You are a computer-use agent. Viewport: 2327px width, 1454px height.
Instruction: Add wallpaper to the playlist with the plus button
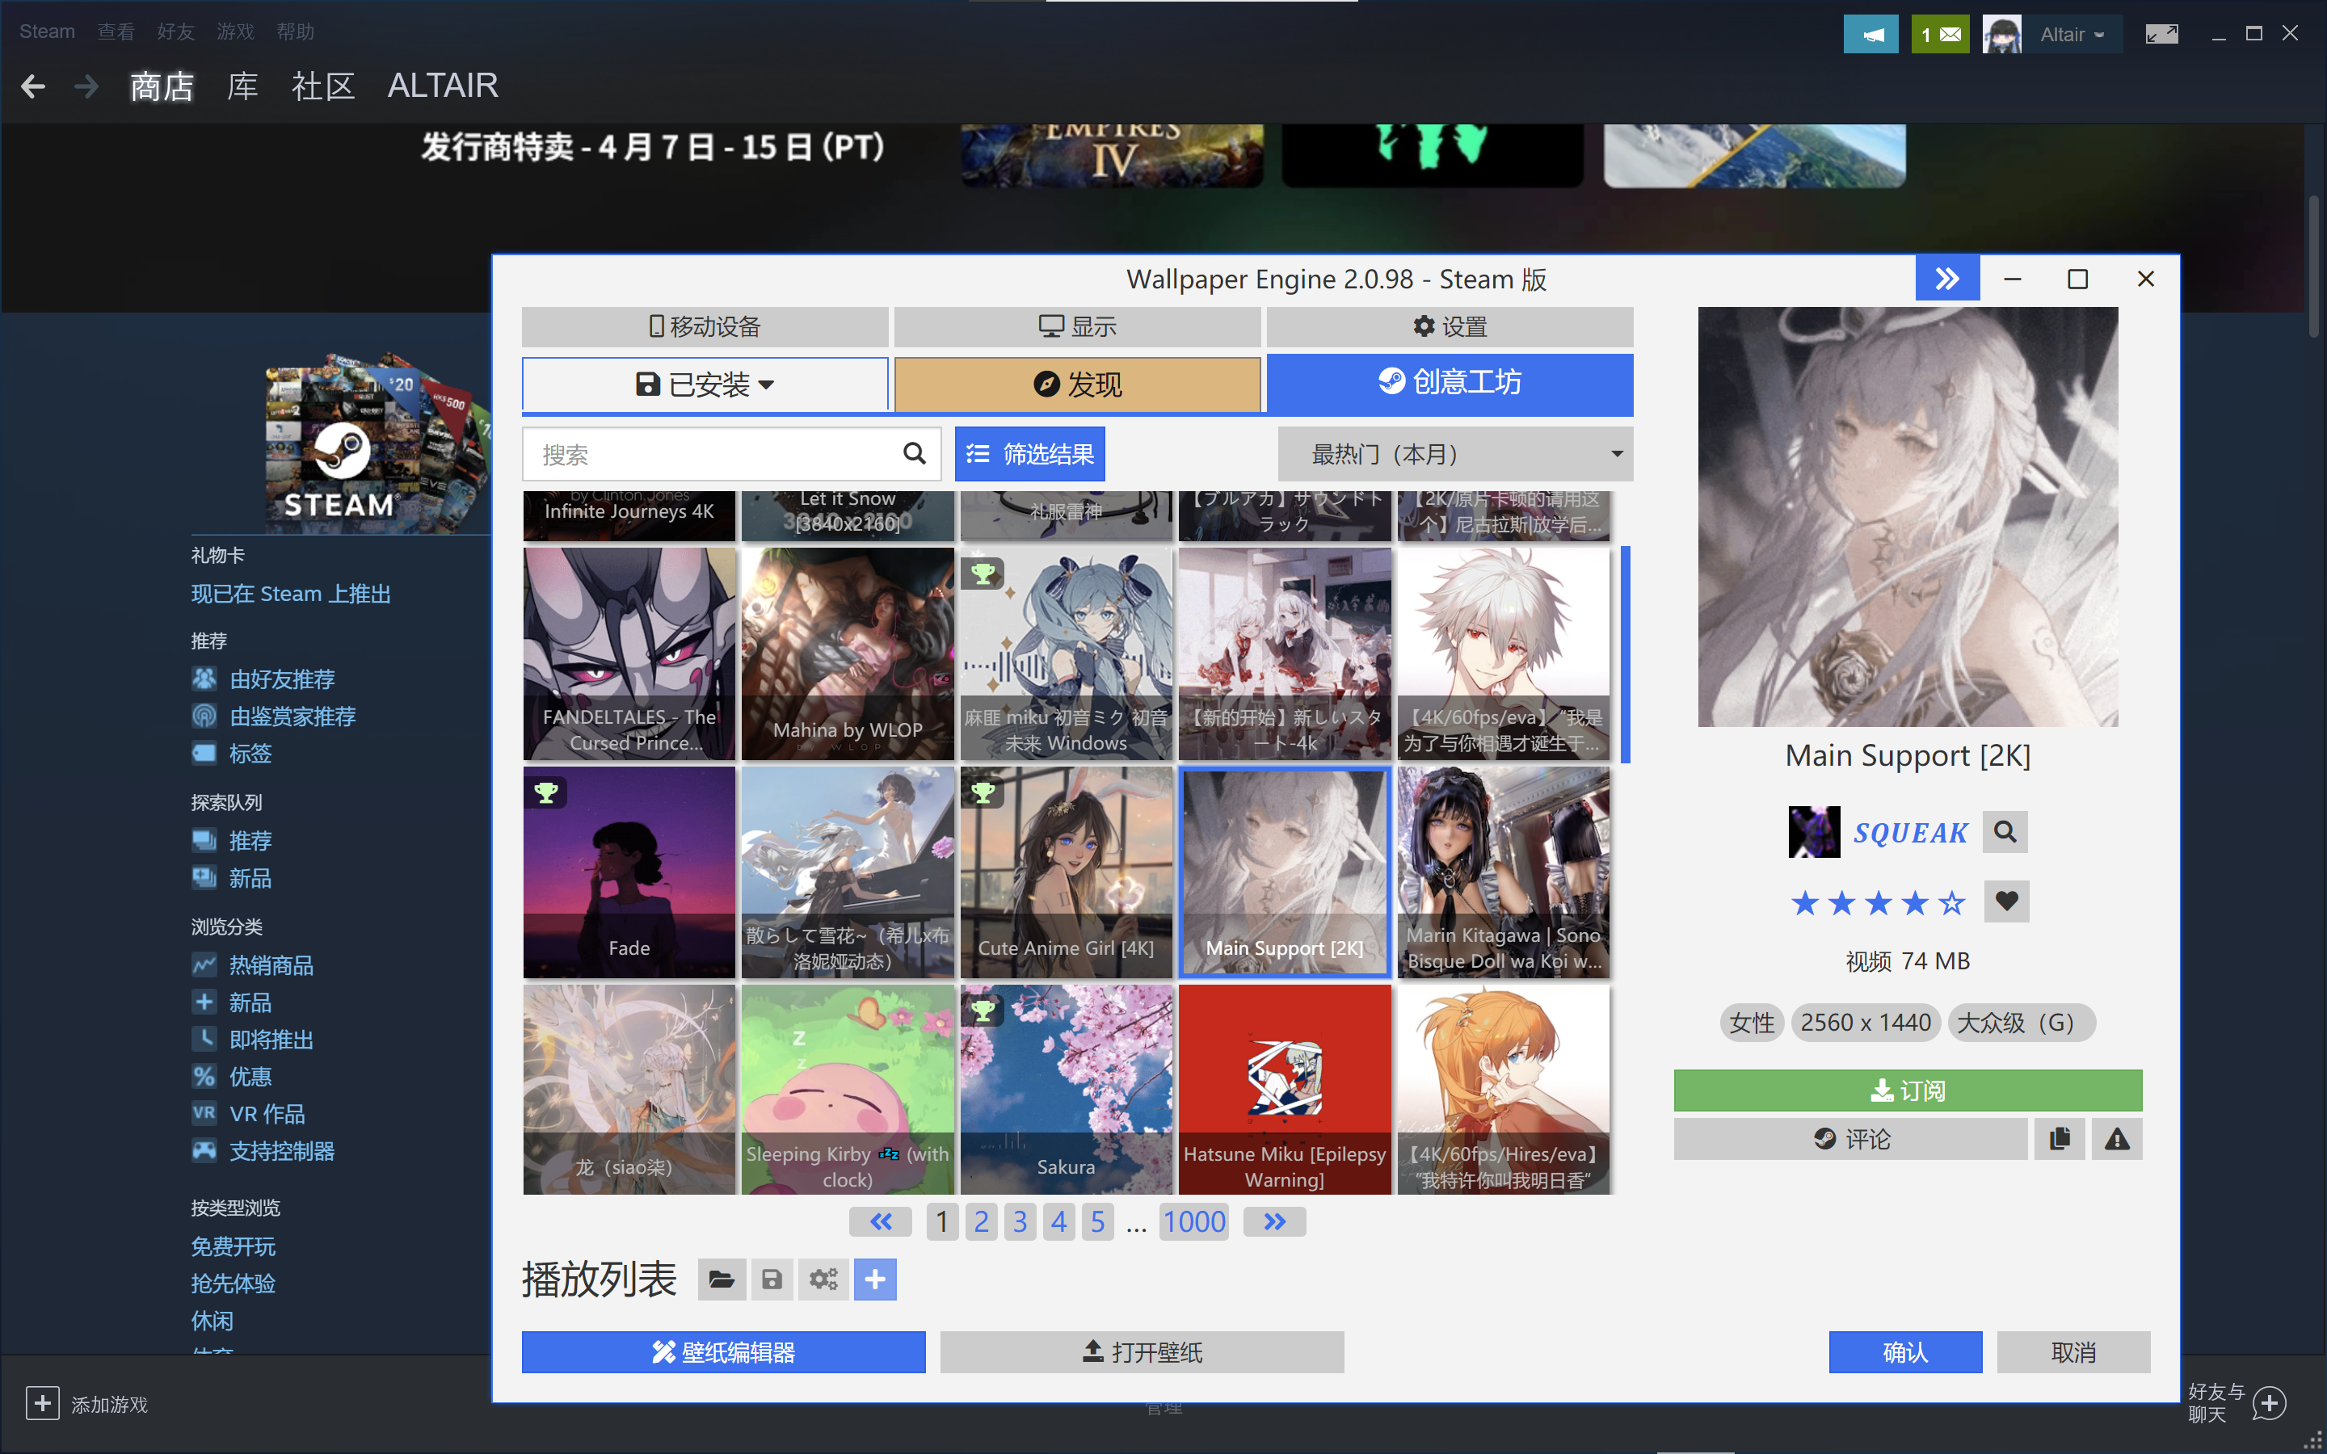click(875, 1279)
